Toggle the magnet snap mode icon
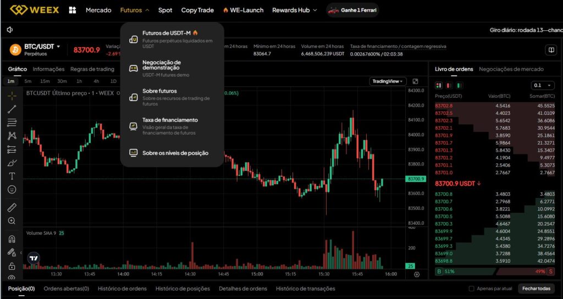563x299 pixels. click(12, 239)
